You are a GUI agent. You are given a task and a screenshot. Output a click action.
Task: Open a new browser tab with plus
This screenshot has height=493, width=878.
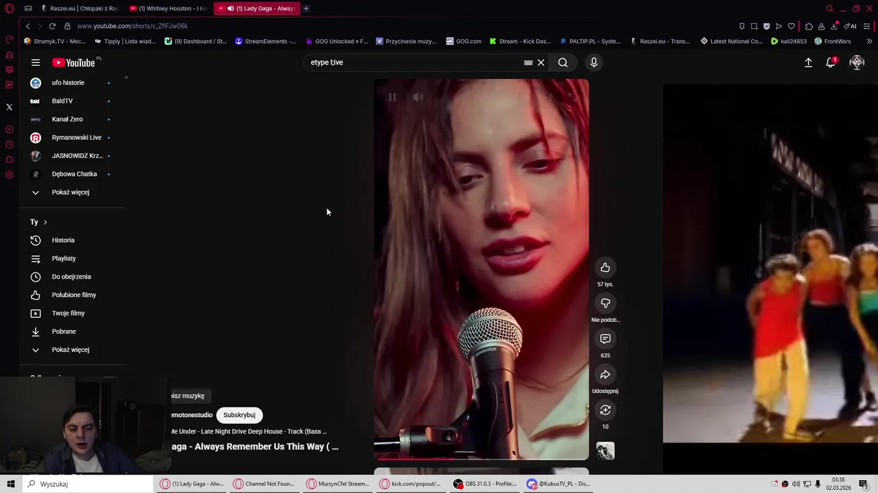306,8
